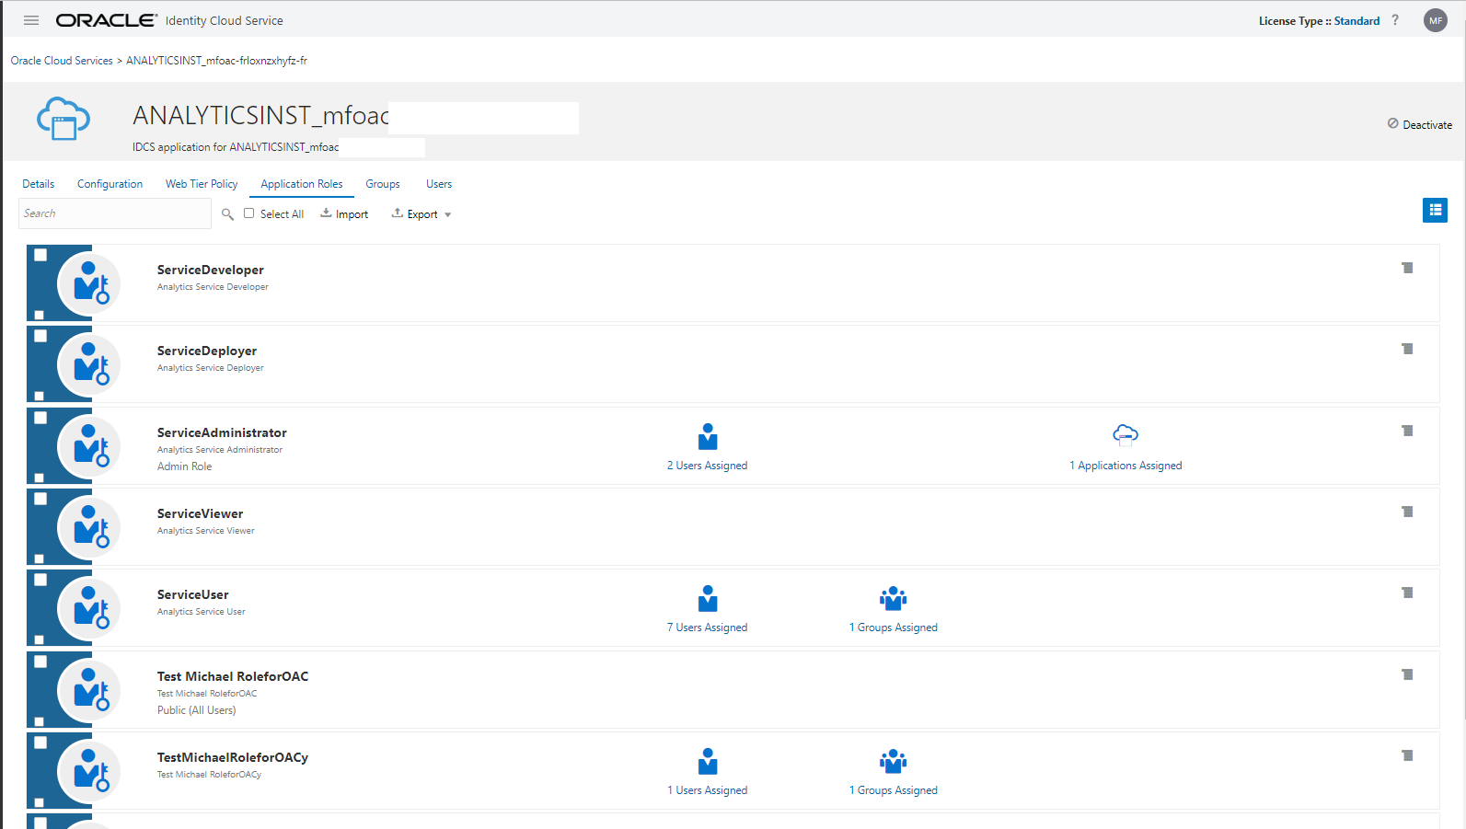
Task: Open the help question mark icon
Action: pos(1395,20)
